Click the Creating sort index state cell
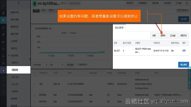Viewport: 191px width, 107px height. [142, 95]
